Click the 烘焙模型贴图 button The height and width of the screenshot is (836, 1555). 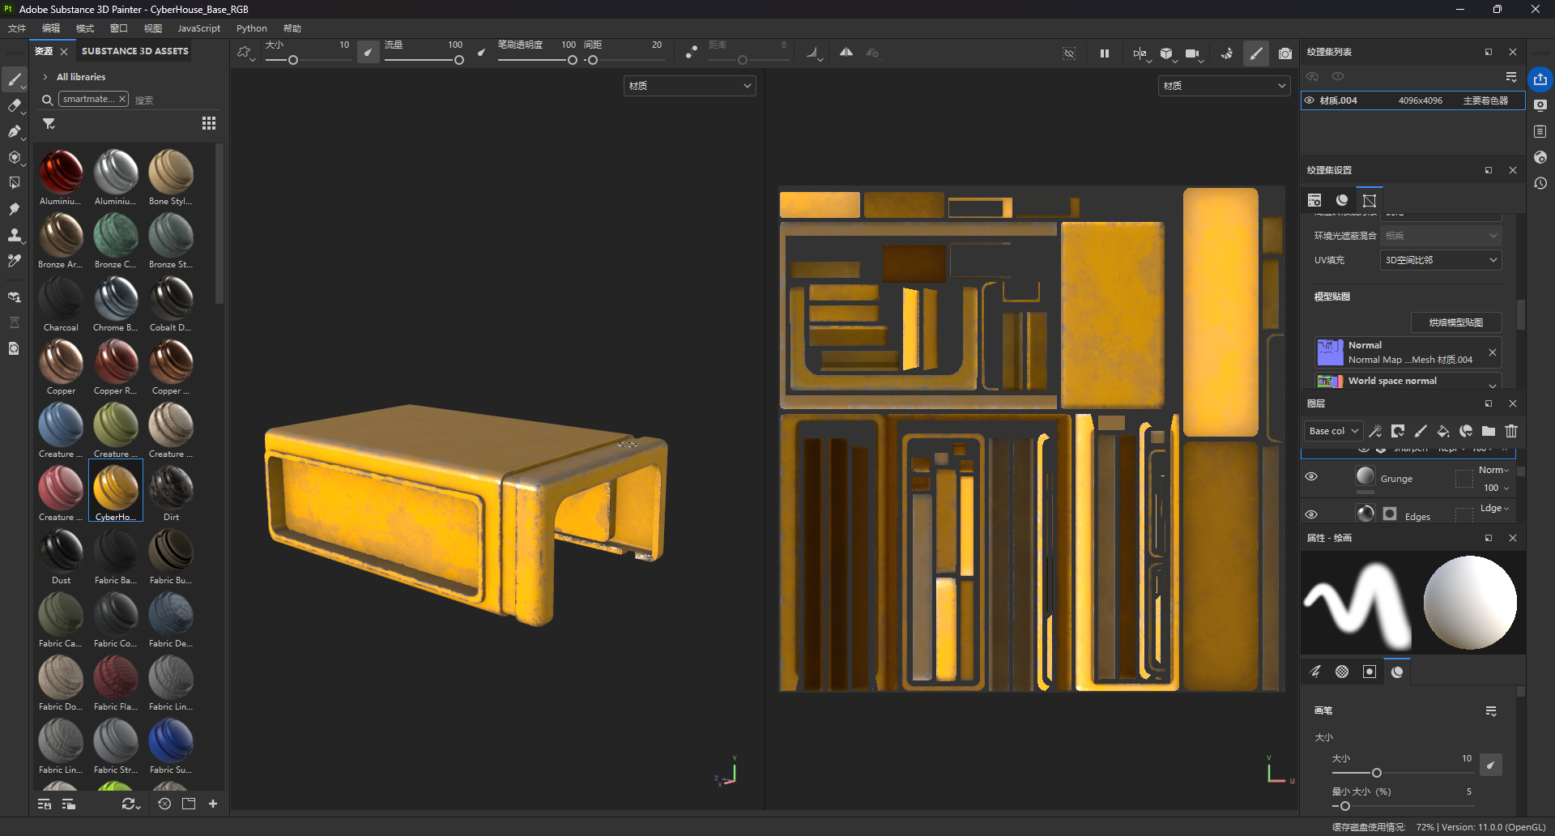[x=1456, y=322]
